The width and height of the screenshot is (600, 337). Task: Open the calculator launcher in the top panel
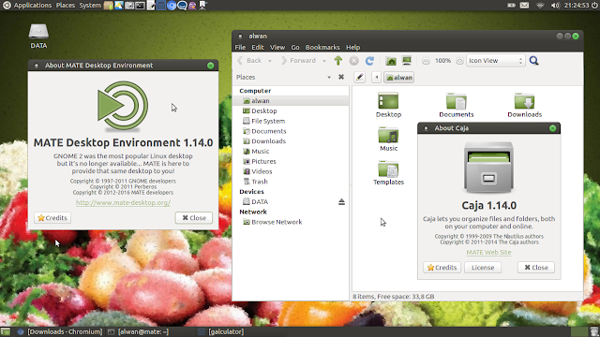(x=161, y=6)
